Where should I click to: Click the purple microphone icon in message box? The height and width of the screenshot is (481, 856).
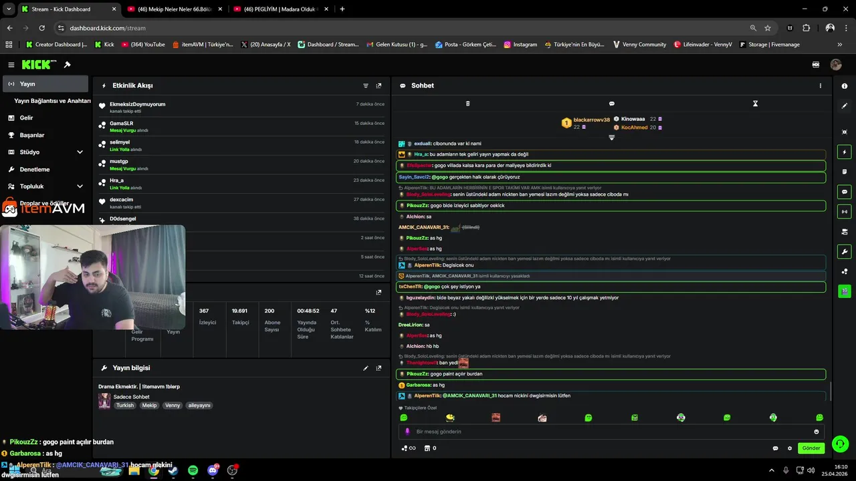click(407, 432)
